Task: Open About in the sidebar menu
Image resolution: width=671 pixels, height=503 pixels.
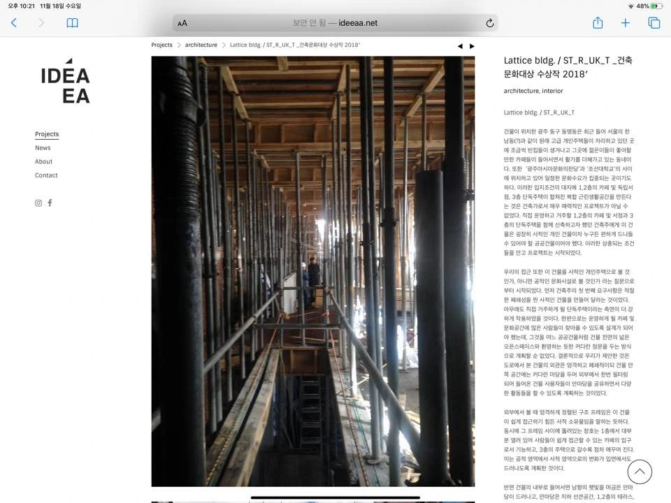Action: coord(43,161)
